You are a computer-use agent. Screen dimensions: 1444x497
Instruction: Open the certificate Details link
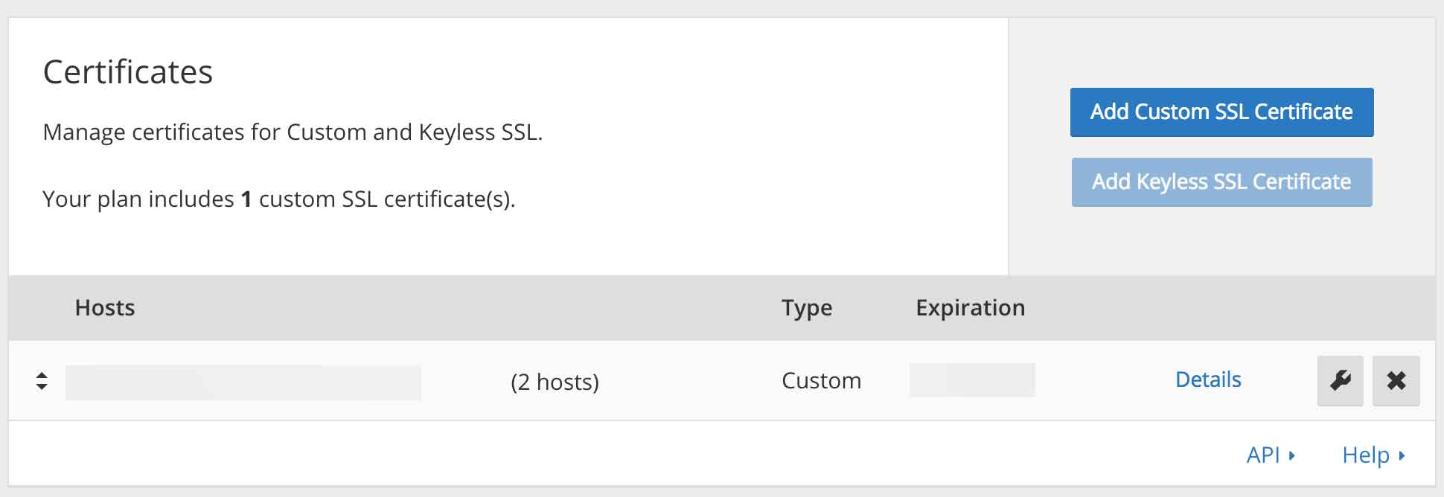(x=1208, y=379)
